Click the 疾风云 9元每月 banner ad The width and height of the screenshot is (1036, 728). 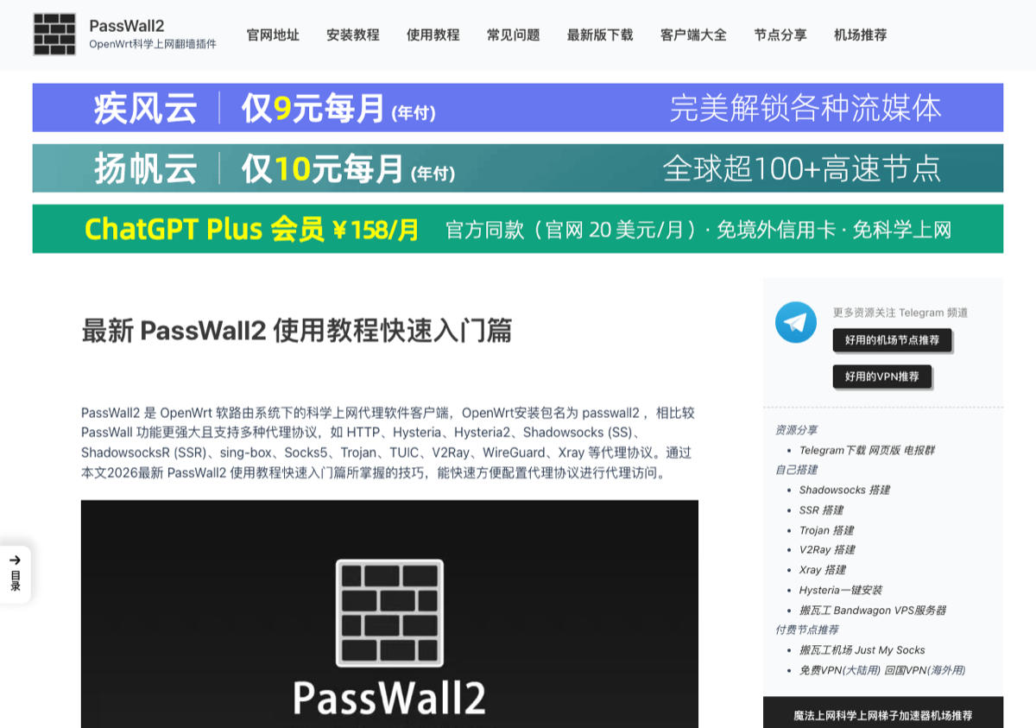(x=518, y=108)
